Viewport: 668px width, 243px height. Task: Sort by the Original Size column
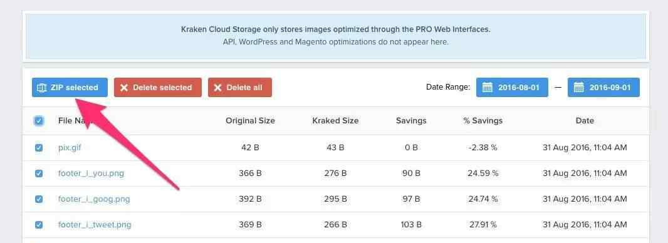250,120
